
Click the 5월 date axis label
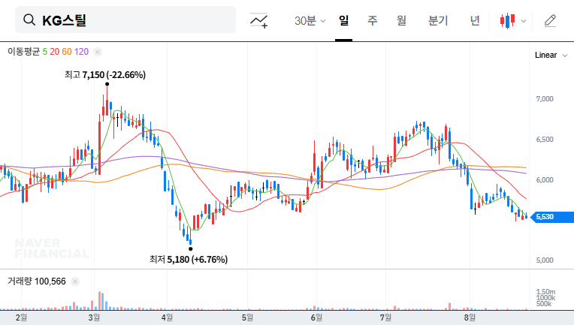pyautogui.click(x=247, y=317)
